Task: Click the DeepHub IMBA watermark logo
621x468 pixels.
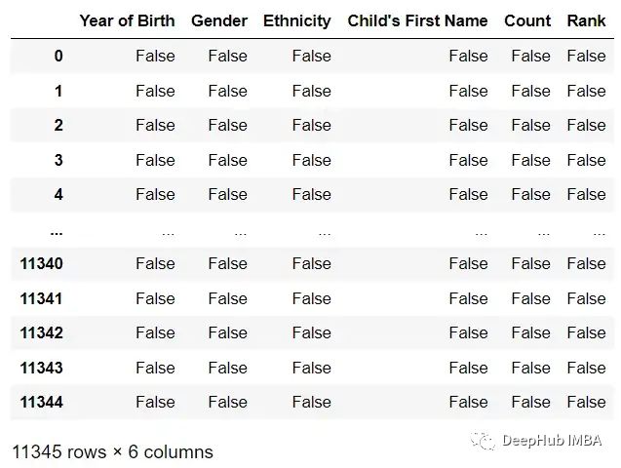Action: pos(483,441)
